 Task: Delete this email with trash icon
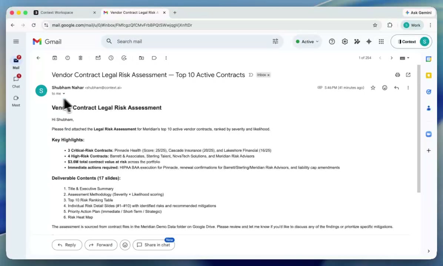pos(80,58)
